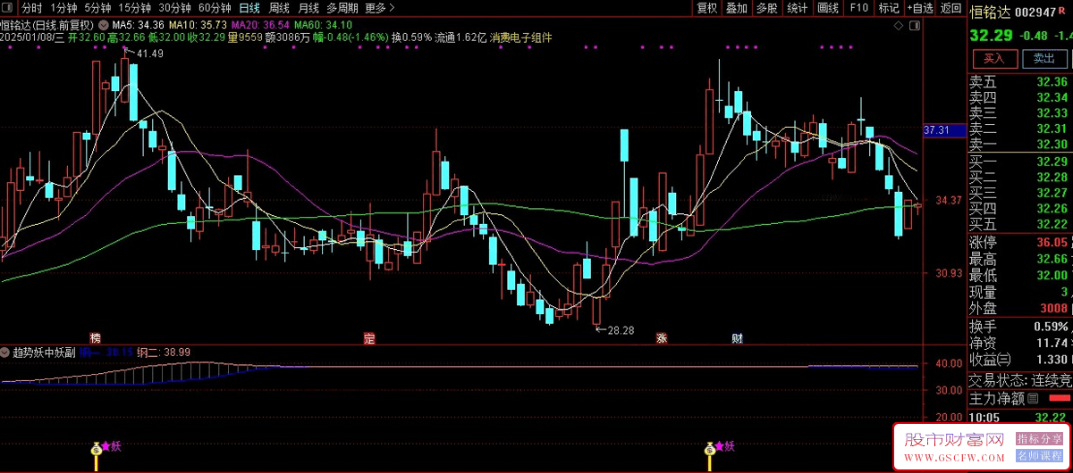Image resolution: width=1073 pixels, height=473 pixels.
Task: Switch to the 月线 monthly chart tab
Action: tap(308, 8)
